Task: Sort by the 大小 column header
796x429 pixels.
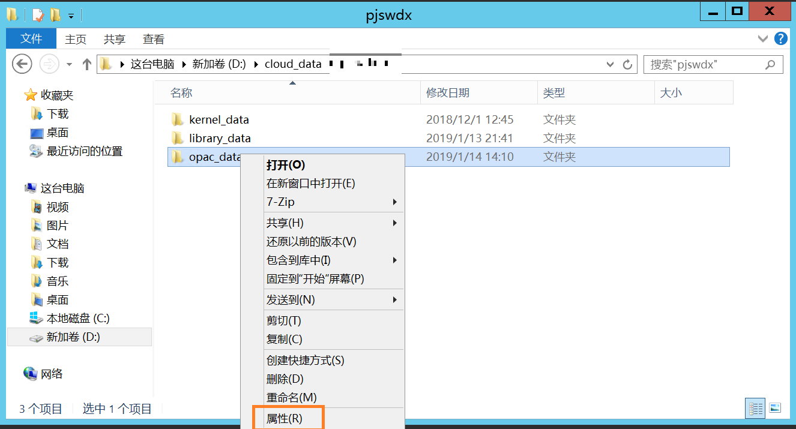Action: 693,93
